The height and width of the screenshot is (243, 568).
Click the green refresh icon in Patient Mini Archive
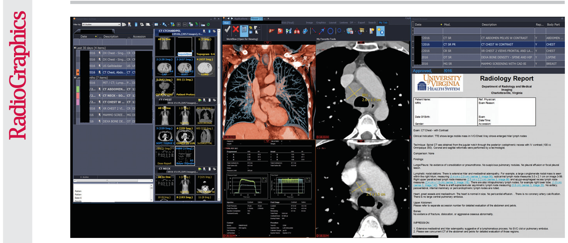click(208, 25)
